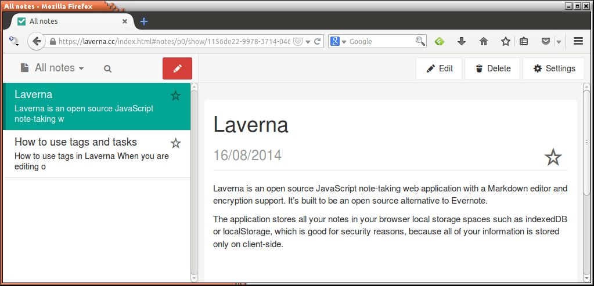Viewport: 594px width, 286px height.
Task: Click the document icon beside All notes
Action: click(x=24, y=68)
